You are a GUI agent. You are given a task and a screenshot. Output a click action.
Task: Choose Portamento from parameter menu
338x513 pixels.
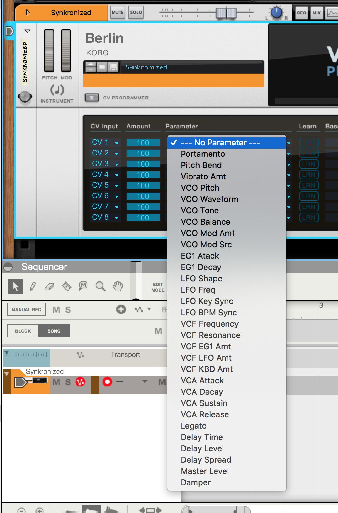227,154
